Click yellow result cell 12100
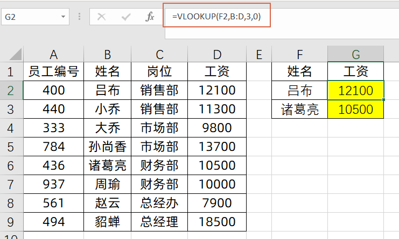 click(356, 90)
